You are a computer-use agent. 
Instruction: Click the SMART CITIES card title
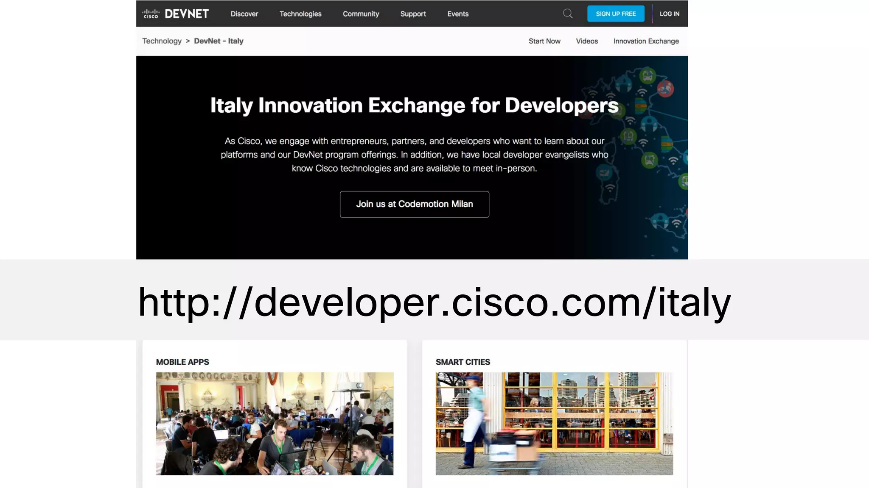tap(463, 362)
